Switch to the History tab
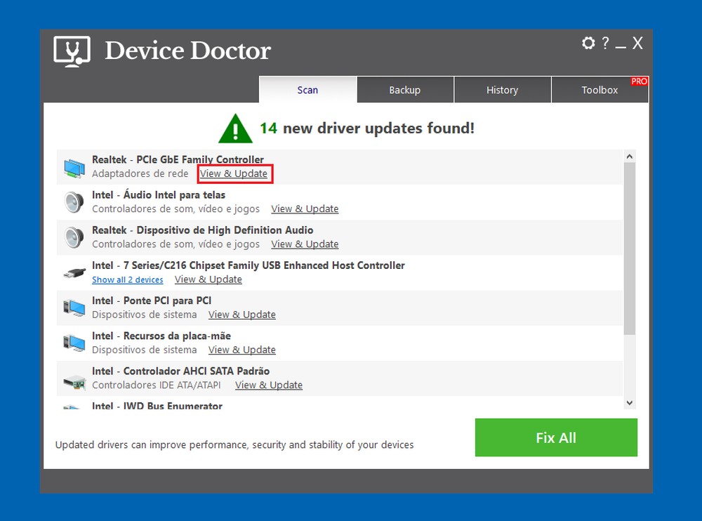This screenshot has width=702, height=521. [x=503, y=89]
